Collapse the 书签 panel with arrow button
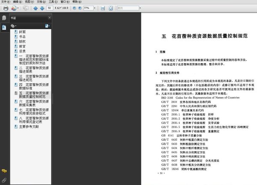This screenshot has height=185, width=257. coord(49,18)
